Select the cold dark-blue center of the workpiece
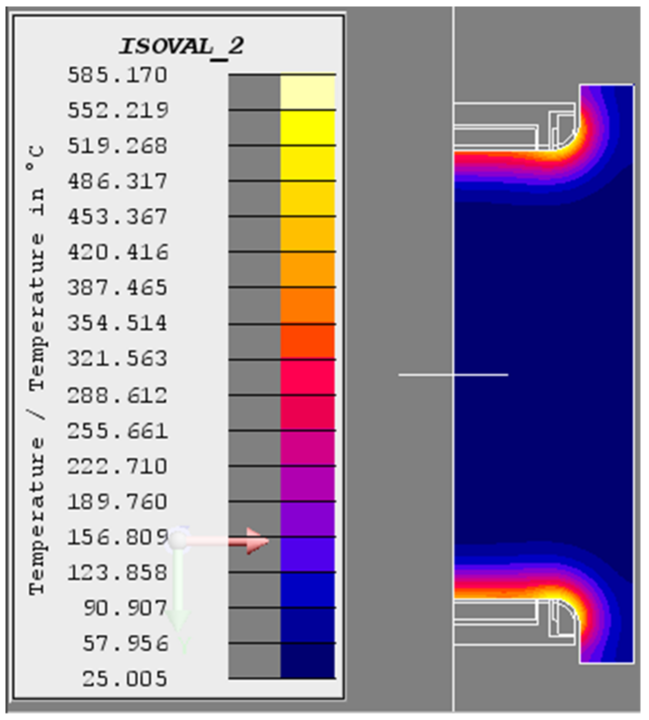 pyautogui.click(x=543, y=374)
